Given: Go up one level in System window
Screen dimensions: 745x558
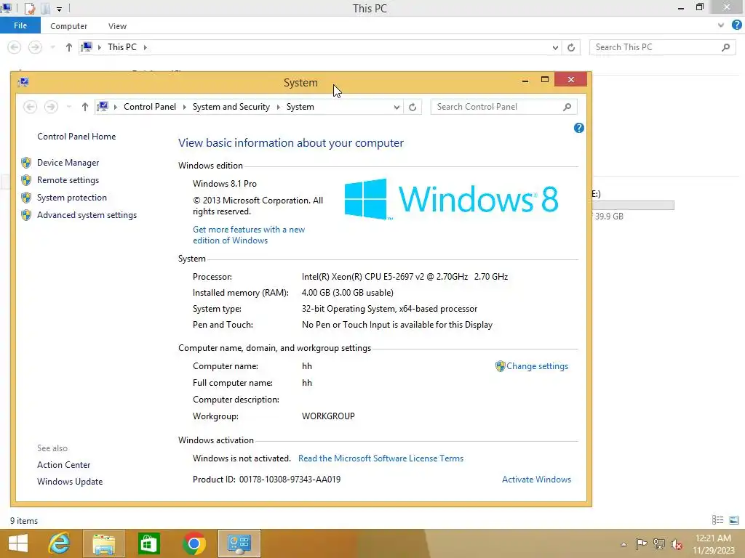Looking at the screenshot, I should 84,108.
